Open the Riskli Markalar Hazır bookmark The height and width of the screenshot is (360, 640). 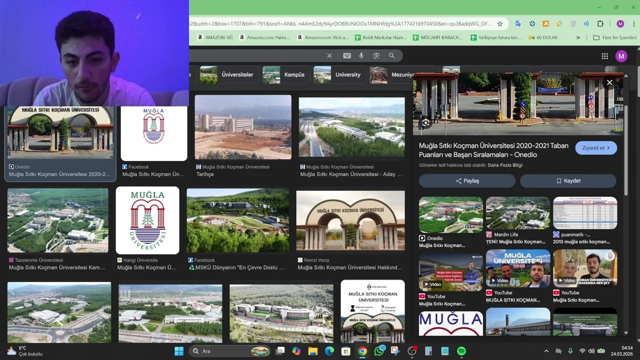(380, 37)
